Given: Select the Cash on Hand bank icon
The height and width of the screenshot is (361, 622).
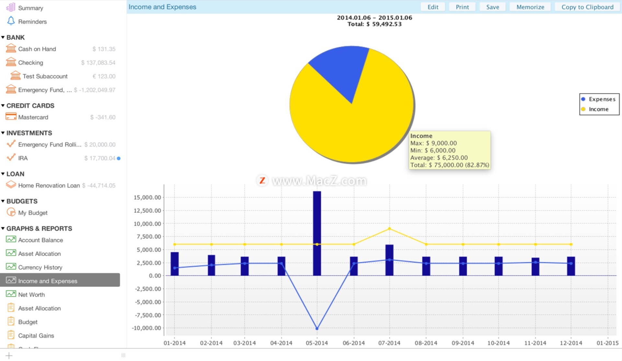Looking at the screenshot, I should [x=11, y=49].
